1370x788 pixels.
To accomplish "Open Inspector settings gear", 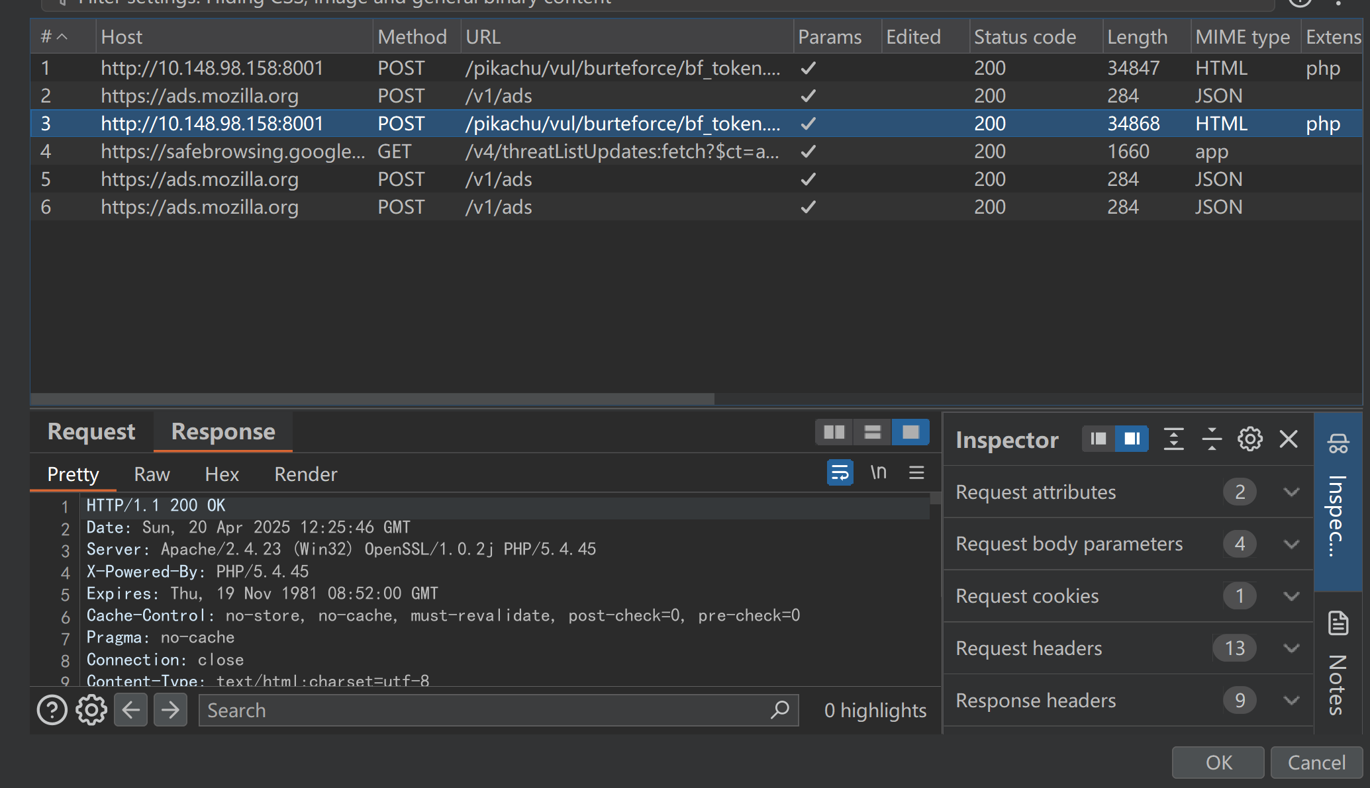I will pyautogui.click(x=1250, y=439).
